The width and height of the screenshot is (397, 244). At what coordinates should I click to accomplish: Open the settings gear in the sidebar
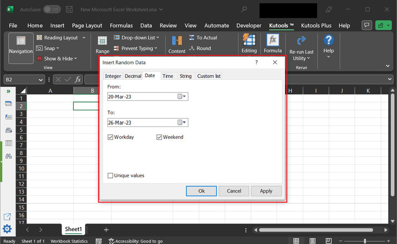coord(7,229)
